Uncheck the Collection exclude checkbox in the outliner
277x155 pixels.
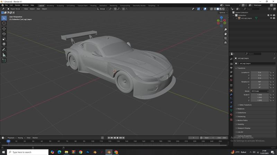pos(268,15)
